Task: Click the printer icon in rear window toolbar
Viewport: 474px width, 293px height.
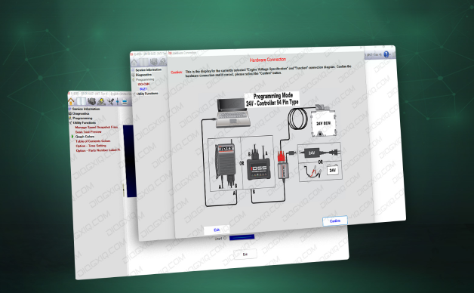Action: click(125, 102)
